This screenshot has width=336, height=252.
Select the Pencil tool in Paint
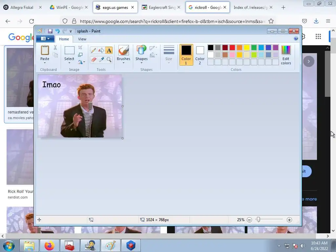(x=94, y=50)
